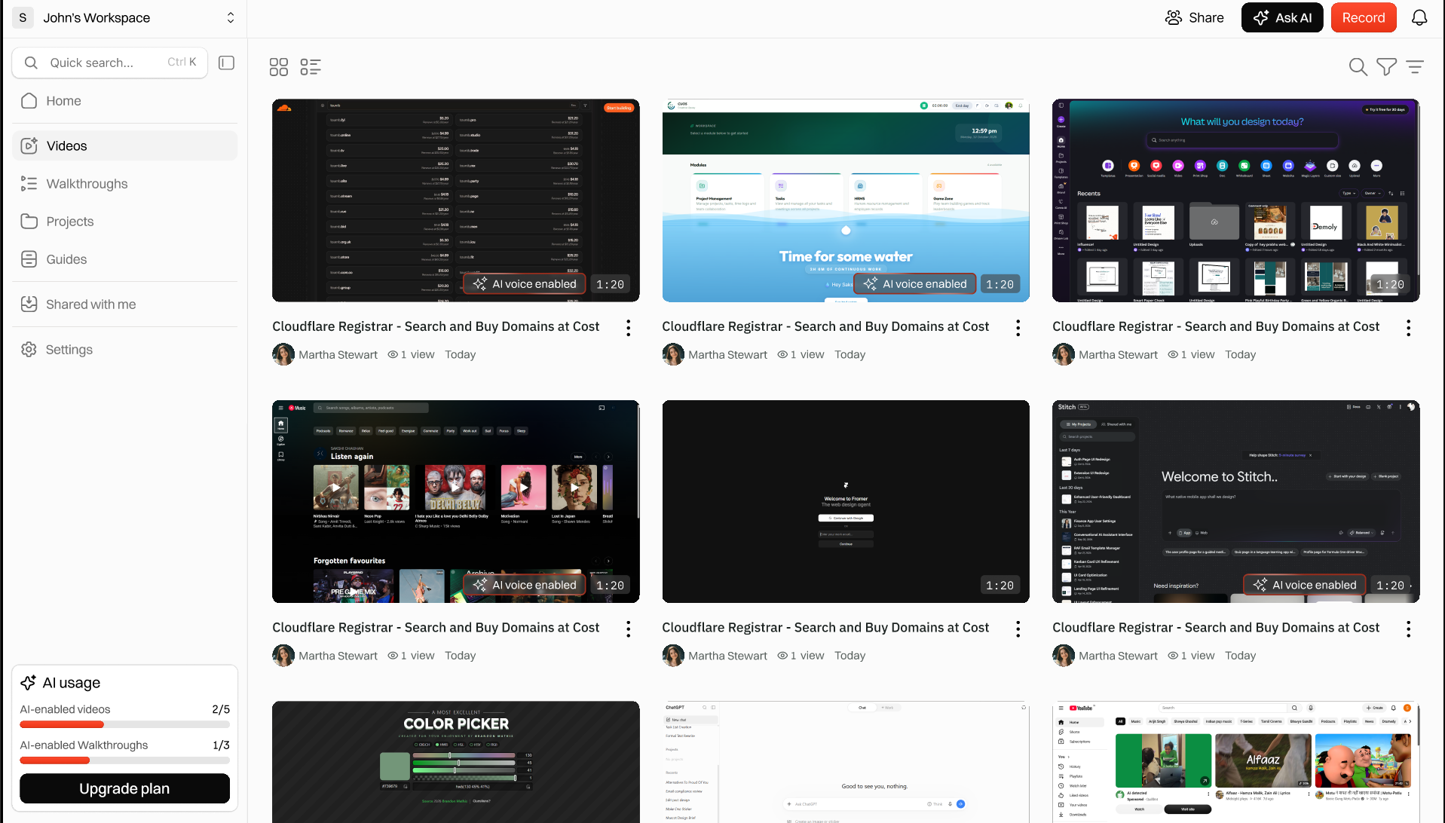Image resolution: width=1445 pixels, height=823 pixels.
Task: Open the Color Picker video thumbnail
Action: (455, 762)
